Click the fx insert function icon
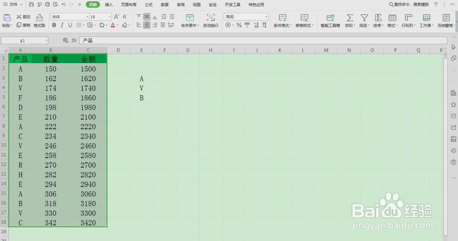Screen dimensions: 458x241 pos(74,41)
